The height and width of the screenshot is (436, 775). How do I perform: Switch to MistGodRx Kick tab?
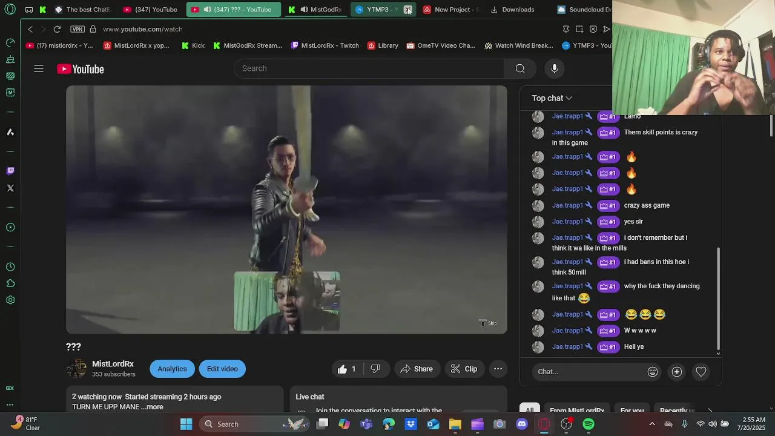tap(316, 10)
